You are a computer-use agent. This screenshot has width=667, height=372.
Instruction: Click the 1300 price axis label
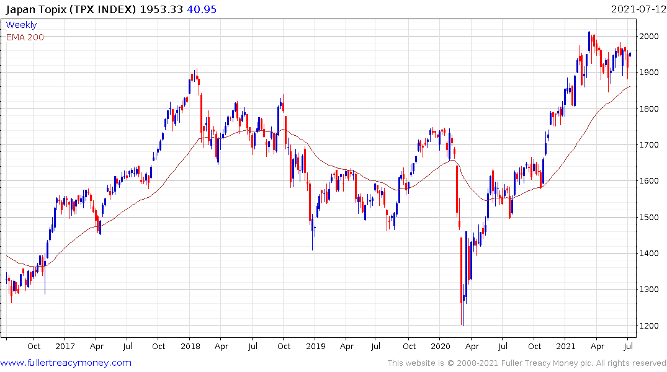click(x=649, y=289)
